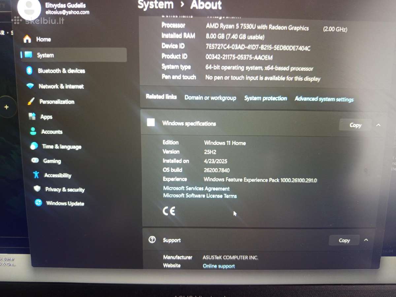Click the Personalization paintbrush icon

(31, 101)
